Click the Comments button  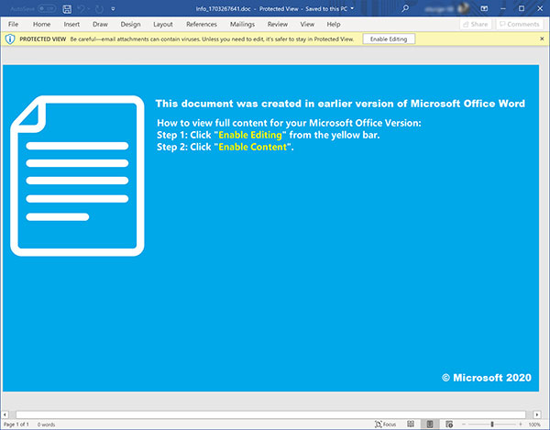519,24
